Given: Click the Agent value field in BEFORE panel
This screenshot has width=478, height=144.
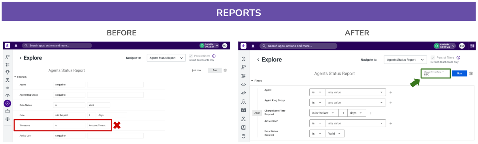Looking at the screenshot, I should 115,85.
